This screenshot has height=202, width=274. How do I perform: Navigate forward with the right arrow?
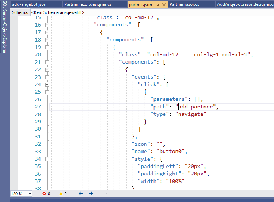click(91, 194)
